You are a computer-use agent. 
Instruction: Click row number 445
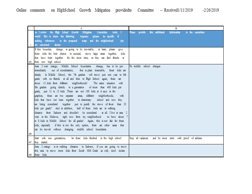point(31,56)
